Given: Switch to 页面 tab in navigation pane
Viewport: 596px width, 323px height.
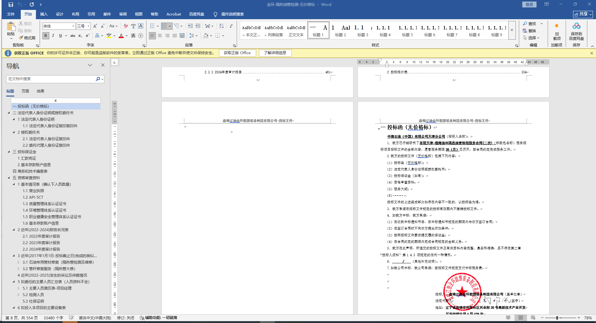Looking at the screenshot, I should 25,91.
